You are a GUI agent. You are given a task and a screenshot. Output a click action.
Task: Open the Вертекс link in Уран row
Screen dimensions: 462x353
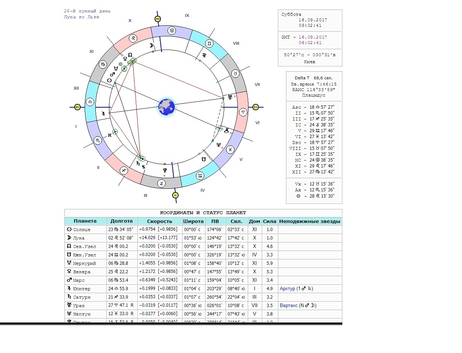point(289,306)
